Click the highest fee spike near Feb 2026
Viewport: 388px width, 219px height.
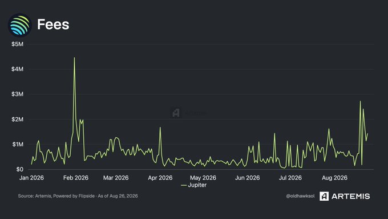74,58
